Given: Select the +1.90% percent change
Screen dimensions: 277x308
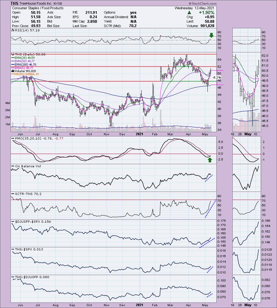Looking at the screenshot, I should tap(206, 13).
